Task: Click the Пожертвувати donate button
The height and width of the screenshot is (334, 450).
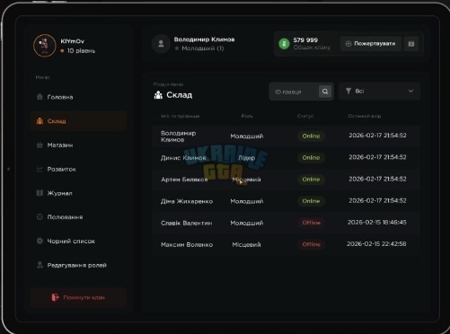Action: click(371, 44)
